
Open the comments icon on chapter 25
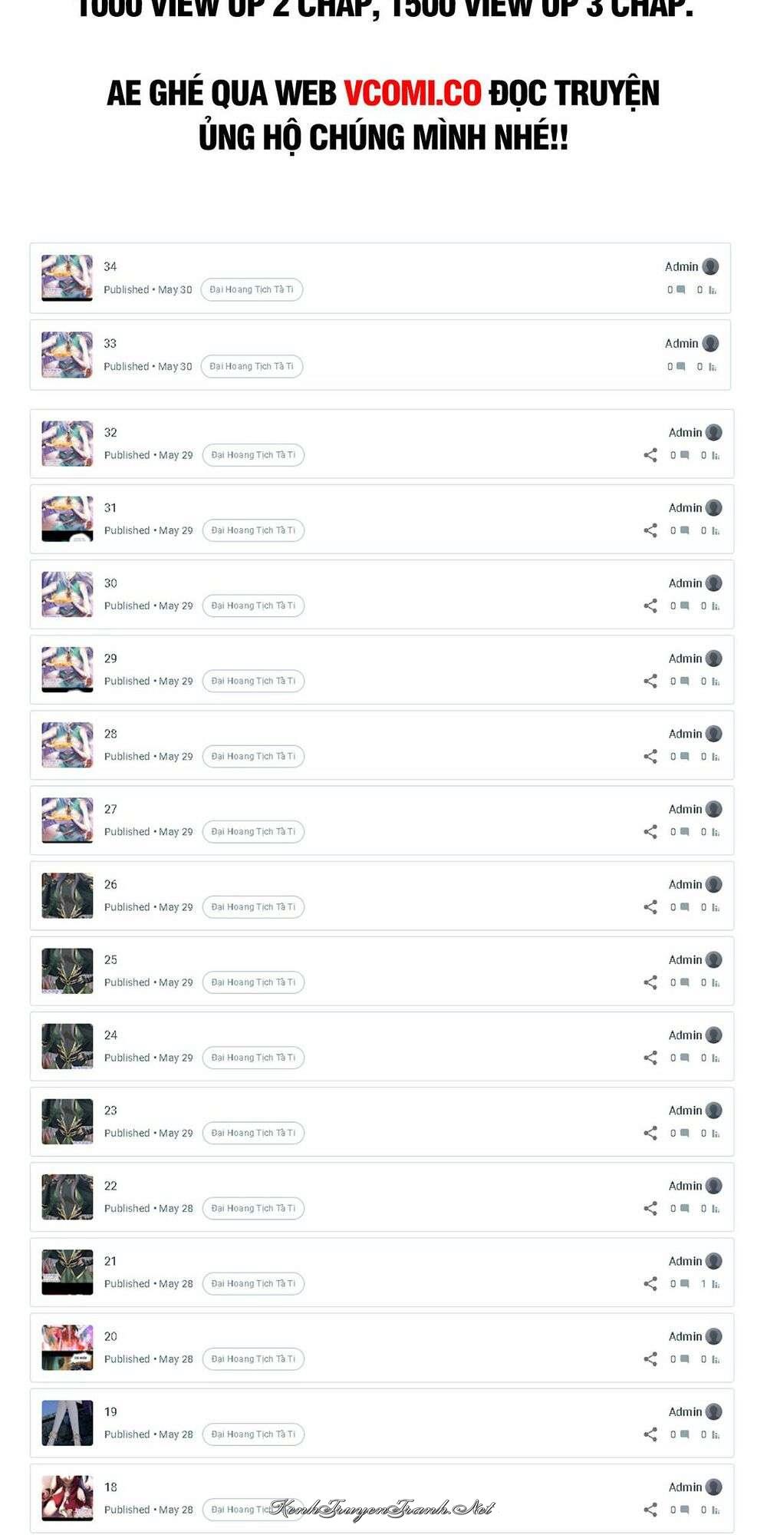[684, 982]
